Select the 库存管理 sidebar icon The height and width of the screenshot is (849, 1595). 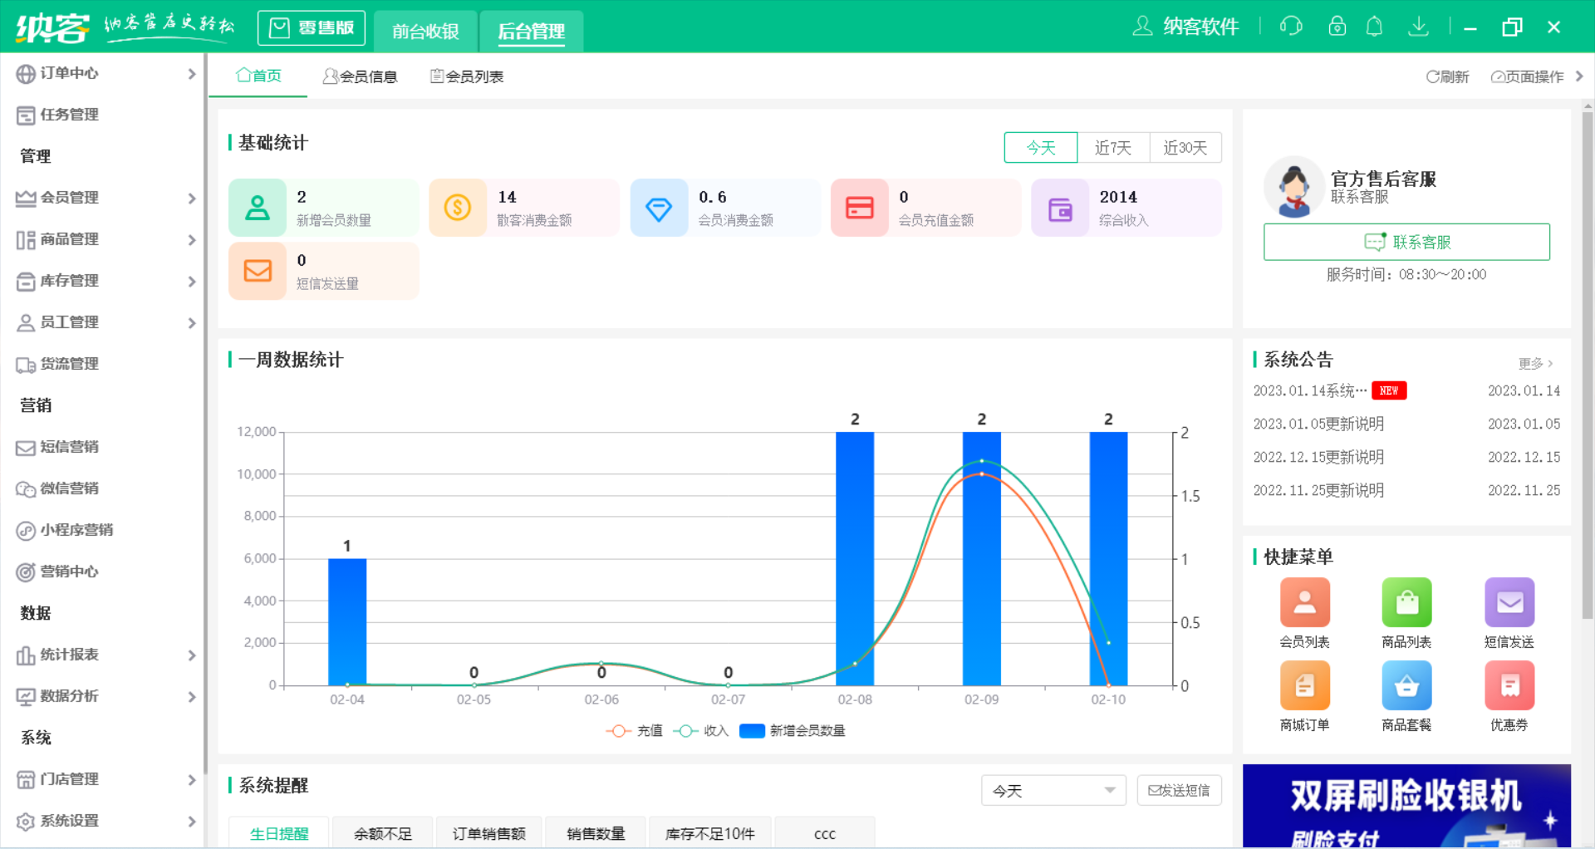pyautogui.click(x=25, y=281)
